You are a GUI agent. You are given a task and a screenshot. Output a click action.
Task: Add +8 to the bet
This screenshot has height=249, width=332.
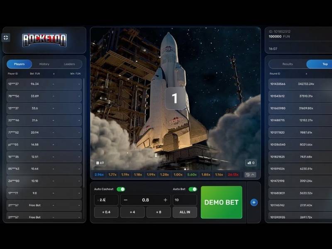pos(159,212)
